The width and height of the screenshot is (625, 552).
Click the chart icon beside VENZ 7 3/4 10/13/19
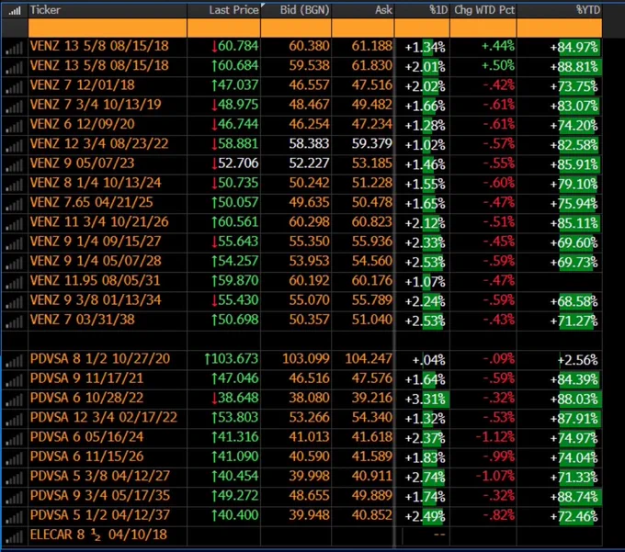coord(14,107)
